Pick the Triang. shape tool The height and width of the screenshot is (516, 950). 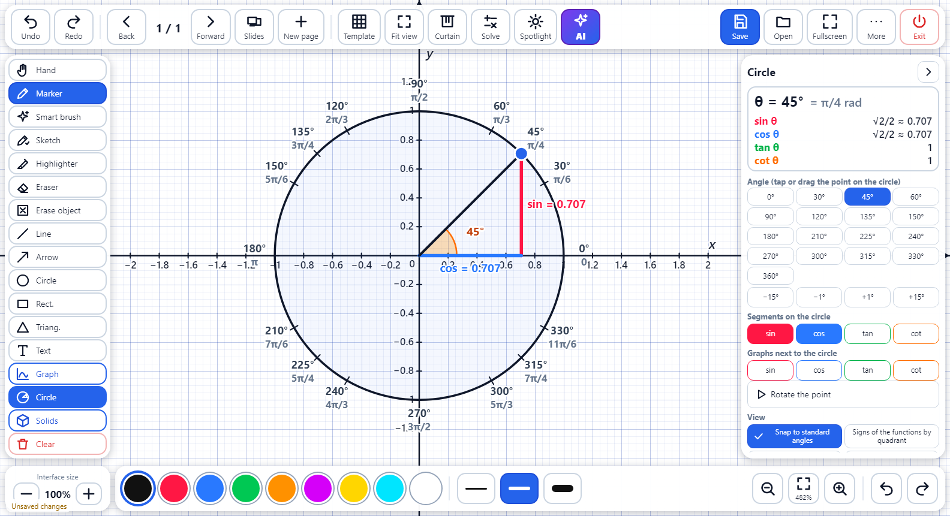pyautogui.click(x=58, y=327)
